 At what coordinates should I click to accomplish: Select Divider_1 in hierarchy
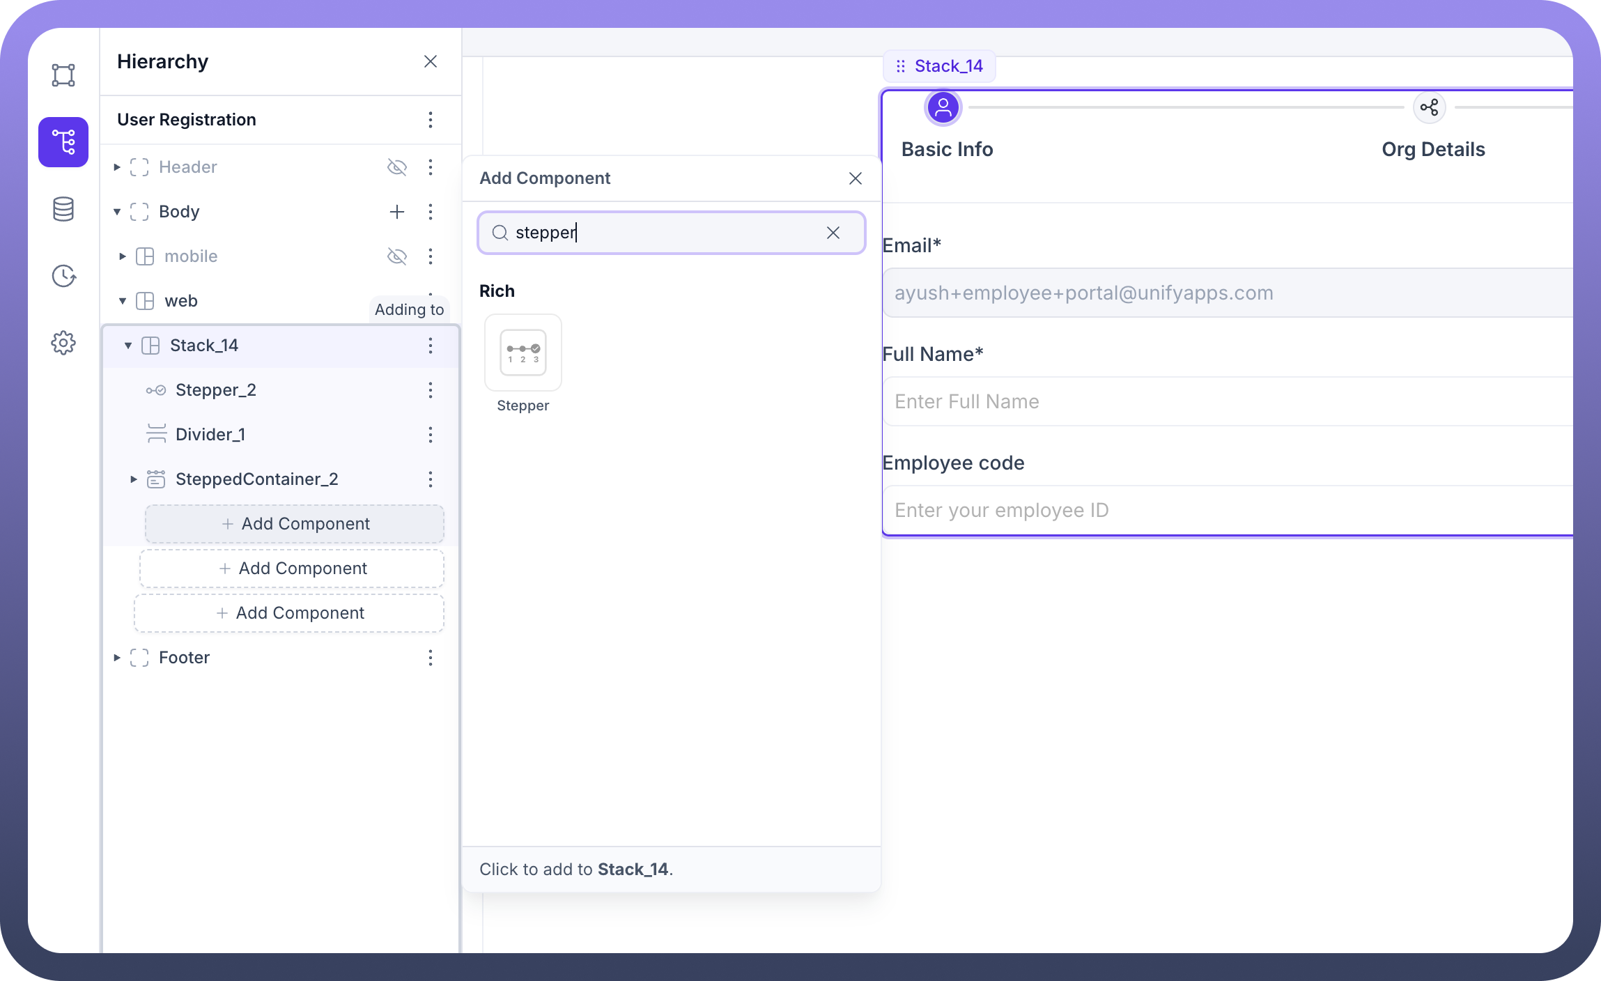coord(210,435)
